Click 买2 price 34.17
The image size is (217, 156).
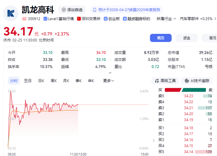click(x=188, y=134)
